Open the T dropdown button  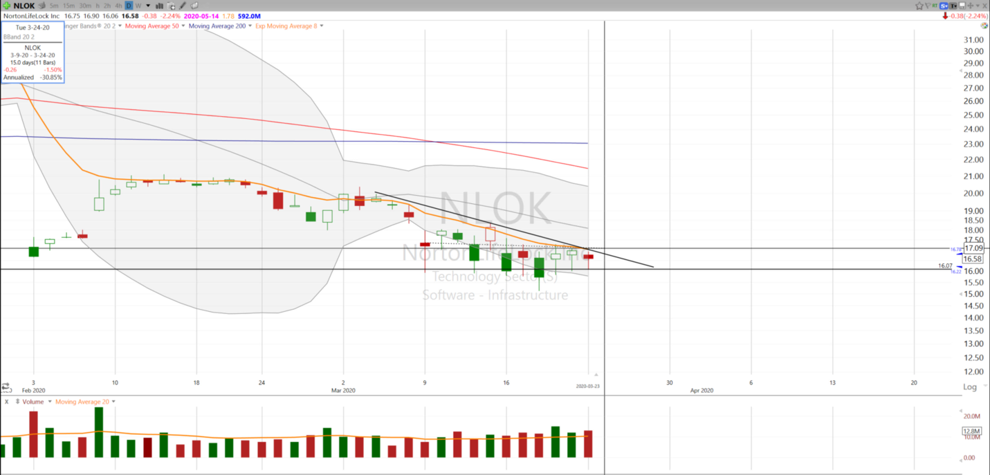[x=953, y=6]
